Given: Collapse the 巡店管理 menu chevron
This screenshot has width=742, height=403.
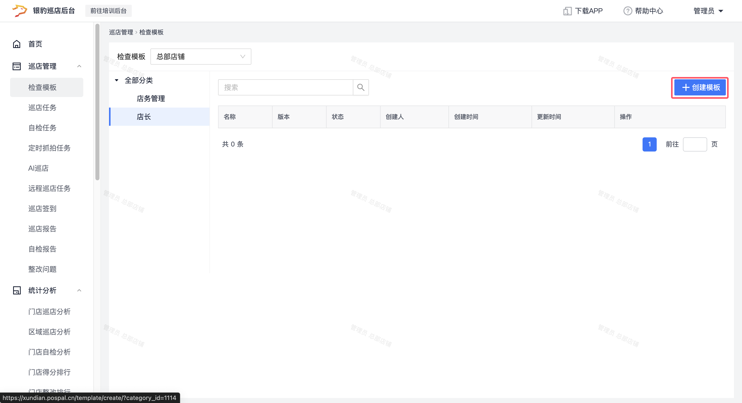Looking at the screenshot, I should (79, 66).
